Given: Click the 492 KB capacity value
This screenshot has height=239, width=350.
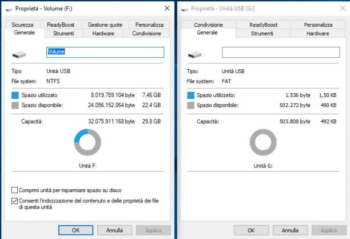Looking at the screenshot, I should tap(328, 121).
